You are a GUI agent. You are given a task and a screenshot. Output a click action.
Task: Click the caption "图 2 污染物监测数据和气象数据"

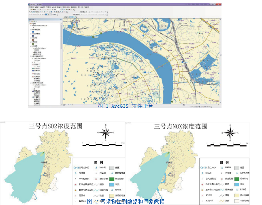[x=126, y=201]
